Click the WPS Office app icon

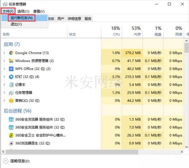coord(11,69)
